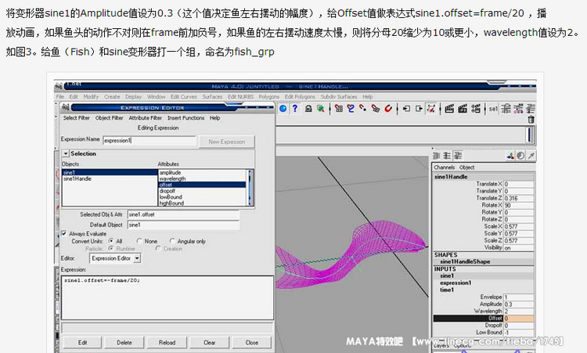
Task: Open the Create menu in Maya menu bar
Action: [x=112, y=96]
